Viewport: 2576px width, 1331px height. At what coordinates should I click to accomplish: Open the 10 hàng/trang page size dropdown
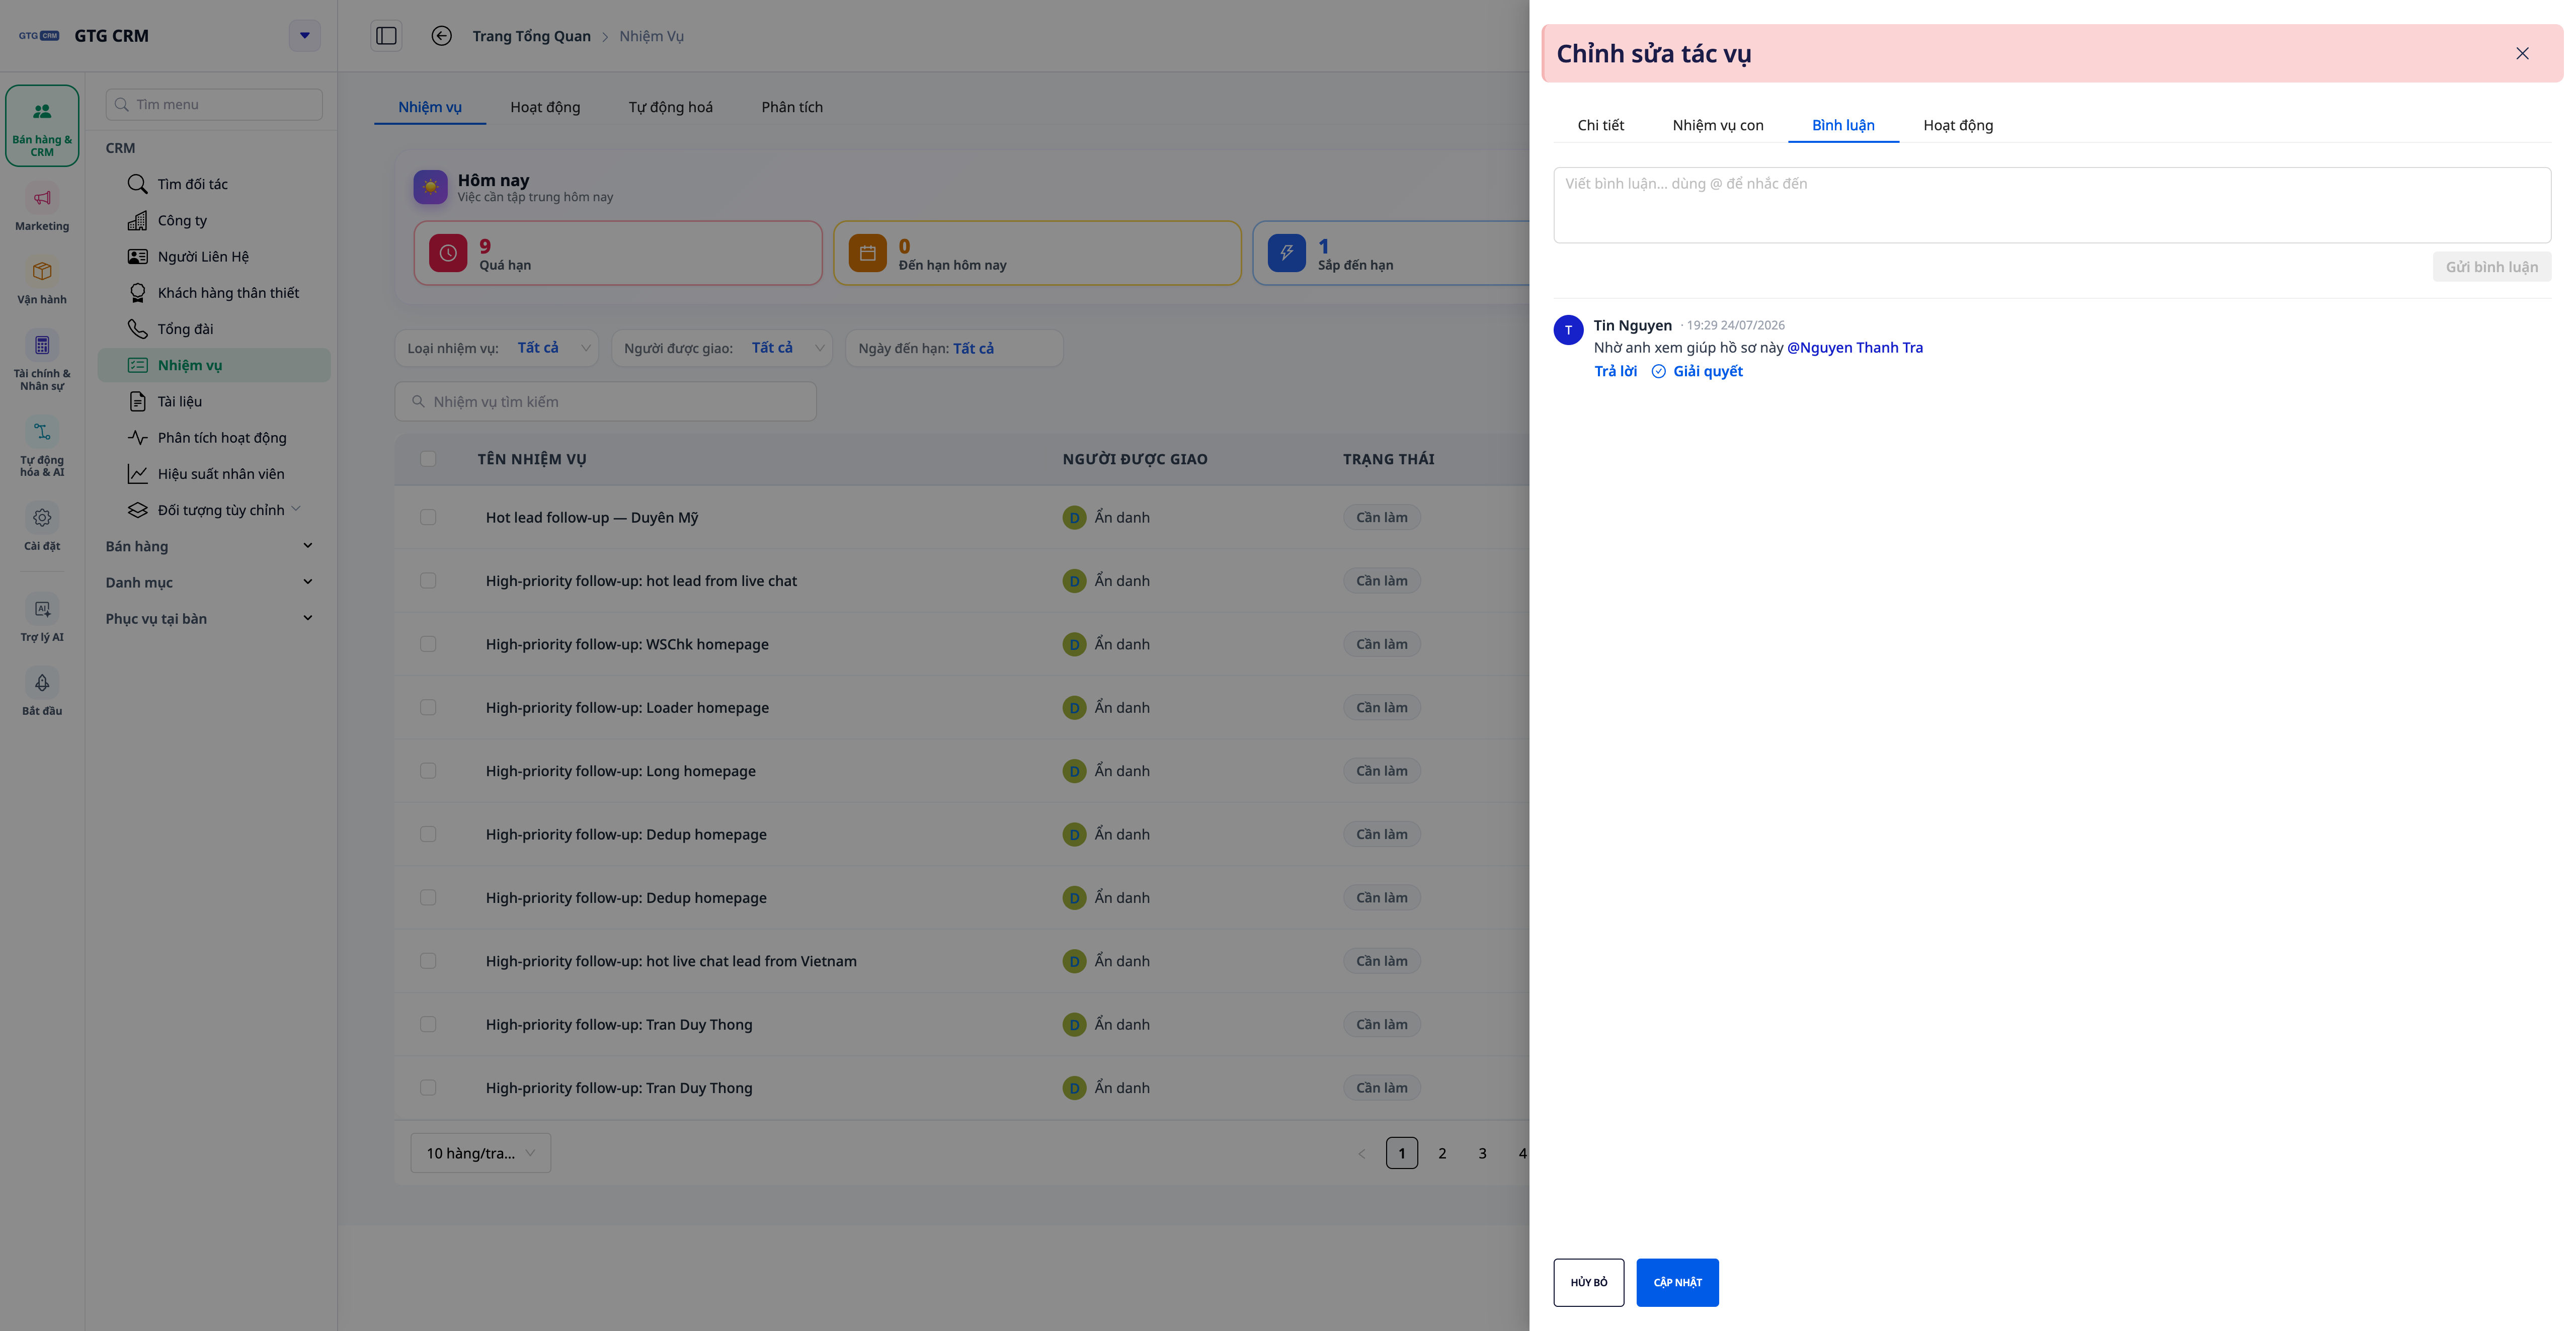coord(481,1153)
